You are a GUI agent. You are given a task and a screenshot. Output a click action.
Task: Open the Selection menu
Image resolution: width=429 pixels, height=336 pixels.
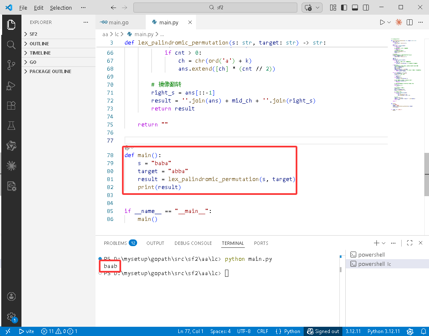coord(61,8)
